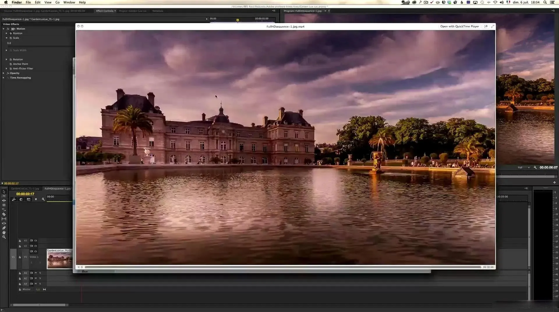This screenshot has width=559, height=312.
Task: Solo audio track A2
Action: pyautogui.click(x=40, y=279)
